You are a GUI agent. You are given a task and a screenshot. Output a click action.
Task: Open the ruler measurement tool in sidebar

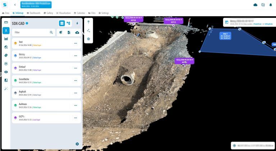coord(6,22)
